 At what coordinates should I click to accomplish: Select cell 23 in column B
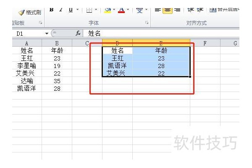(x=57, y=58)
